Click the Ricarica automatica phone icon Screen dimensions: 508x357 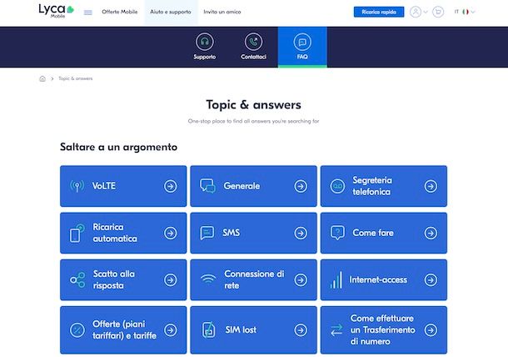77,233
